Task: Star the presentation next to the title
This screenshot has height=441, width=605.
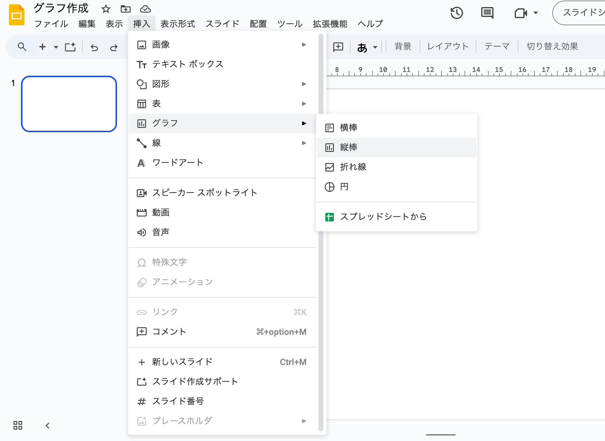Action: (106, 9)
